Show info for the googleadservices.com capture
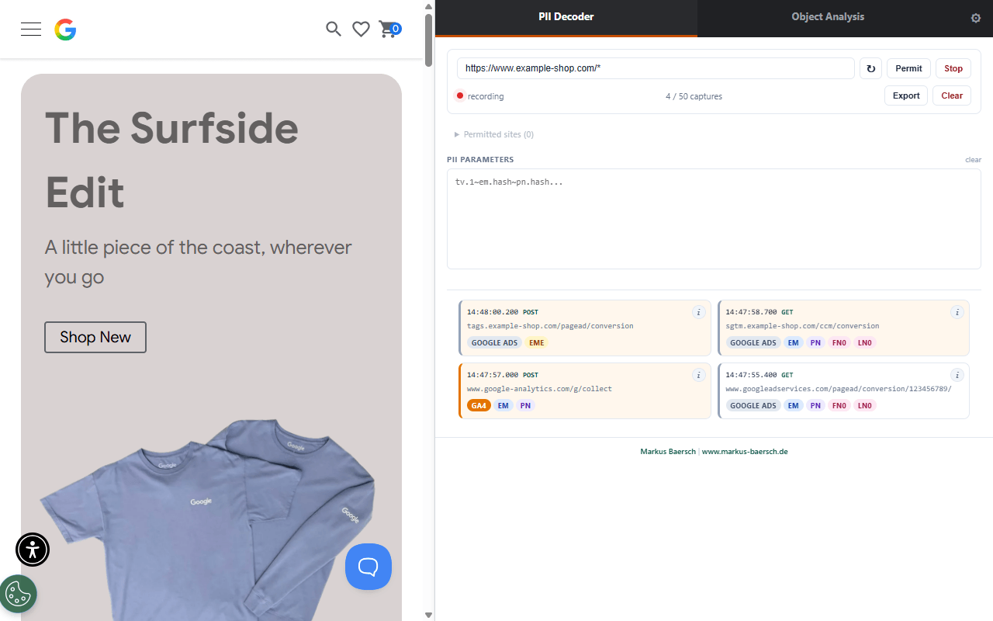 (957, 375)
